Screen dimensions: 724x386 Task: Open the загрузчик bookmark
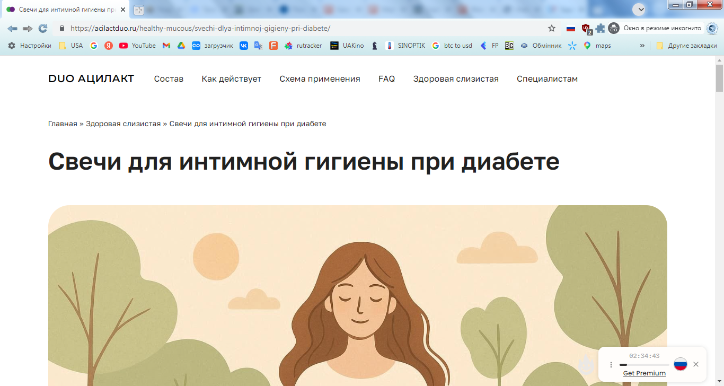213,46
